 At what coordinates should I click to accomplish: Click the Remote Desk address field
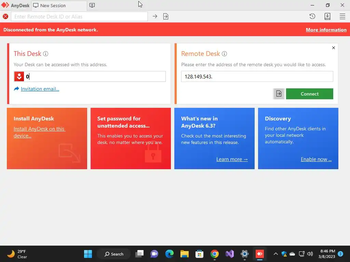pos(257,76)
